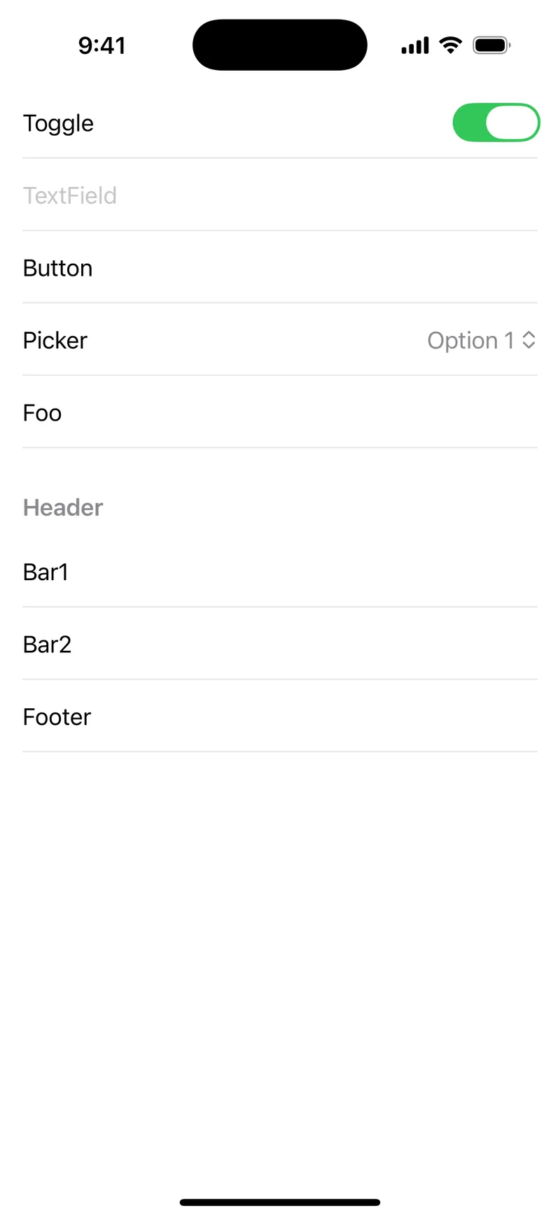Click the Picker's up-down chevron
Screen dimensions: 560x1217
pos(530,340)
